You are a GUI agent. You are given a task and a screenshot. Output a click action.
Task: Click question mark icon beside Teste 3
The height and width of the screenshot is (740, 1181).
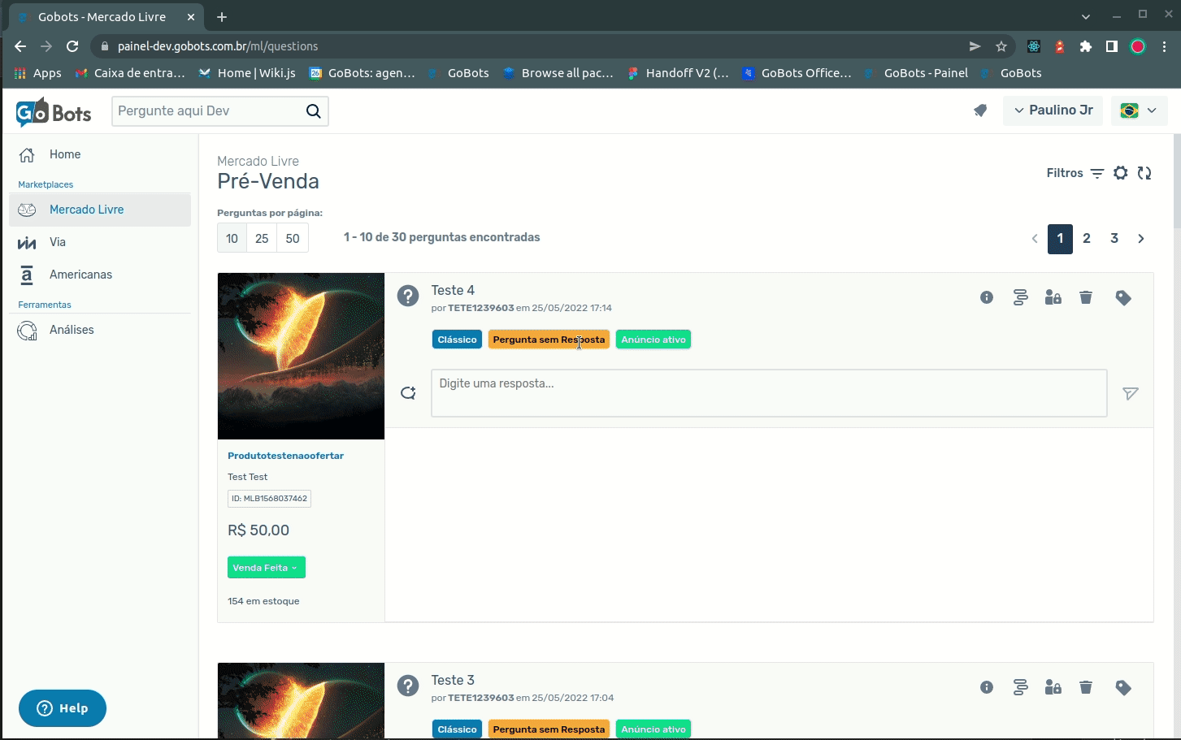tap(408, 686)
